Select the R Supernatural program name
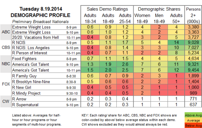The image size is (202, 128). (x=25, y=105)
